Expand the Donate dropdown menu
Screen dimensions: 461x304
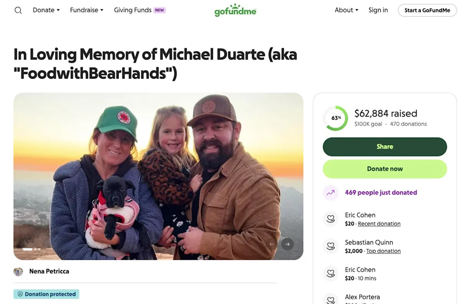pos(46,10)
